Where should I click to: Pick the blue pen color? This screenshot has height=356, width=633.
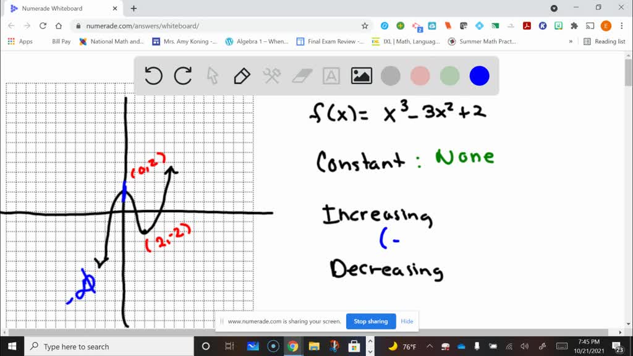coord(479,75)
